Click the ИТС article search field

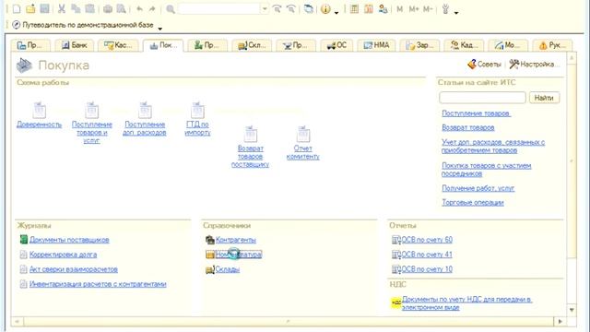pos(482,98)
